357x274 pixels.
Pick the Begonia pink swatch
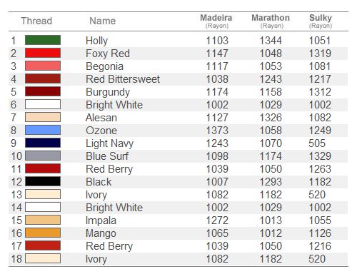(43, 66)
